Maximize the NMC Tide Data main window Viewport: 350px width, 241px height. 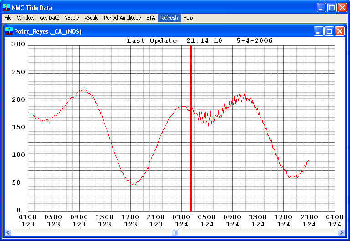332,8
